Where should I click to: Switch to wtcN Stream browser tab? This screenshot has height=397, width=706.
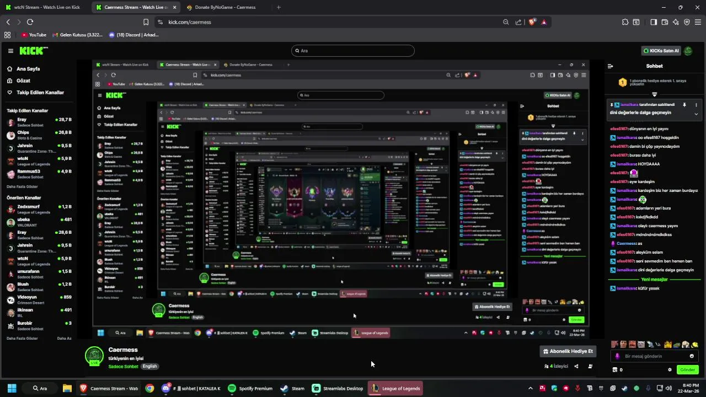coord(45,7)
